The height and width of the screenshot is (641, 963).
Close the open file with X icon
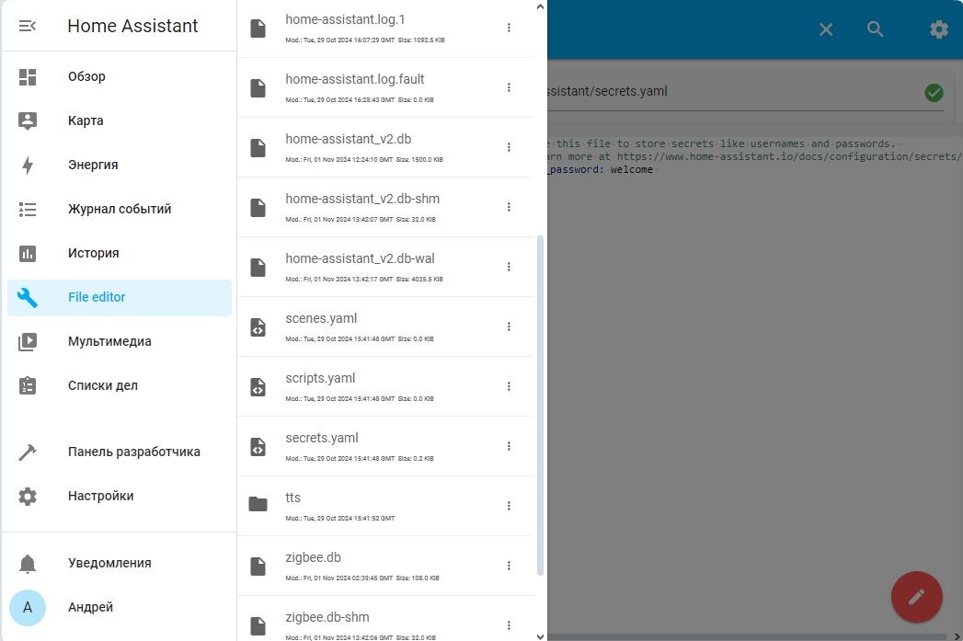(x=826, y=29)
